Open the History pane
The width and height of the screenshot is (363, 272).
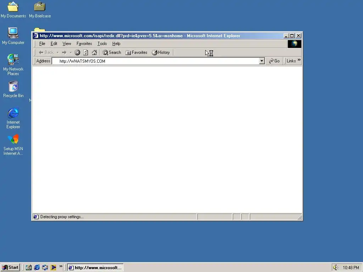coord(161,52)
